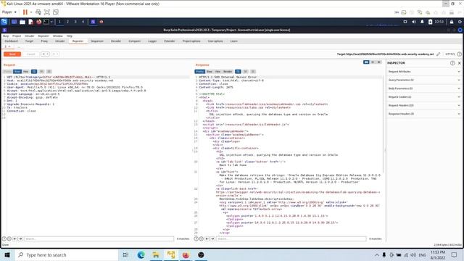Open the Kali terminal launcher icon

46,22
